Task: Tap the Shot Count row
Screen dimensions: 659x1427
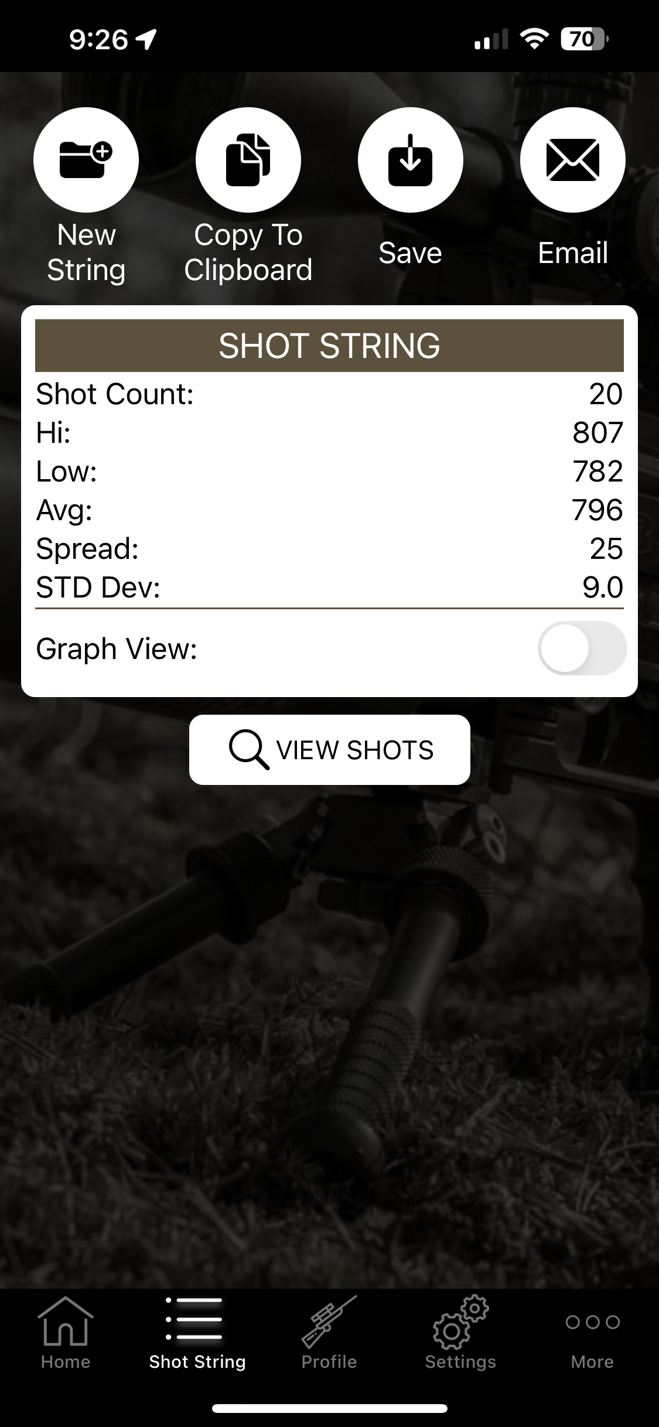Action: tap(329, 394)
